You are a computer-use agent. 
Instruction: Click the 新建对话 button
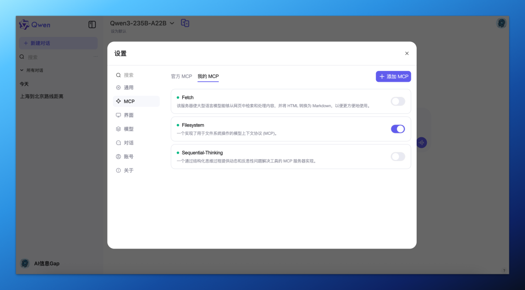tap(58, 43)
